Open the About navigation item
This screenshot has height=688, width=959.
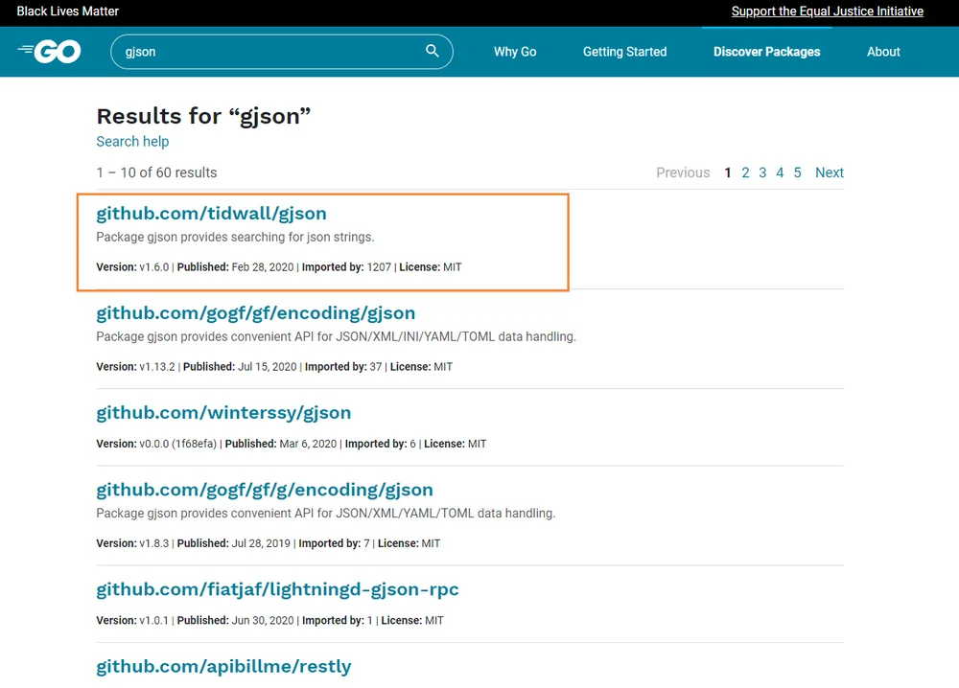pos(883,52)
